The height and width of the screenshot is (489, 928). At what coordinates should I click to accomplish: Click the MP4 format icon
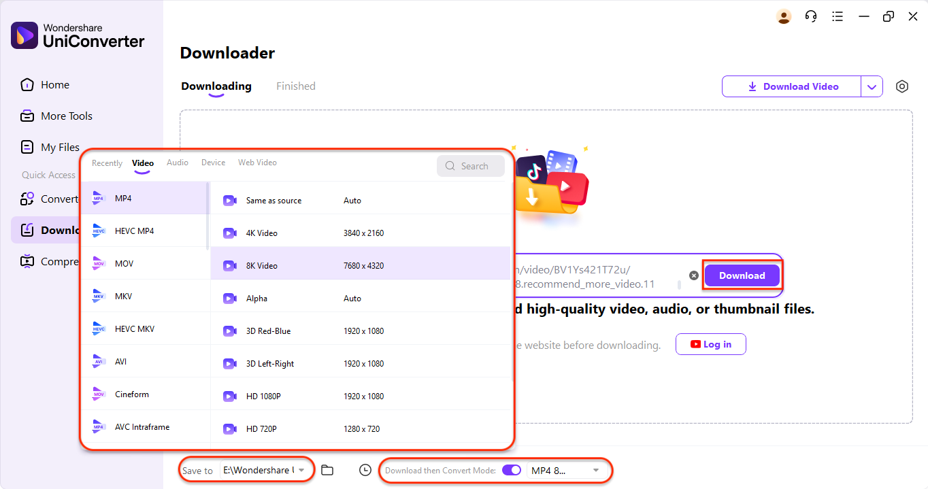[x=99, y=199]
